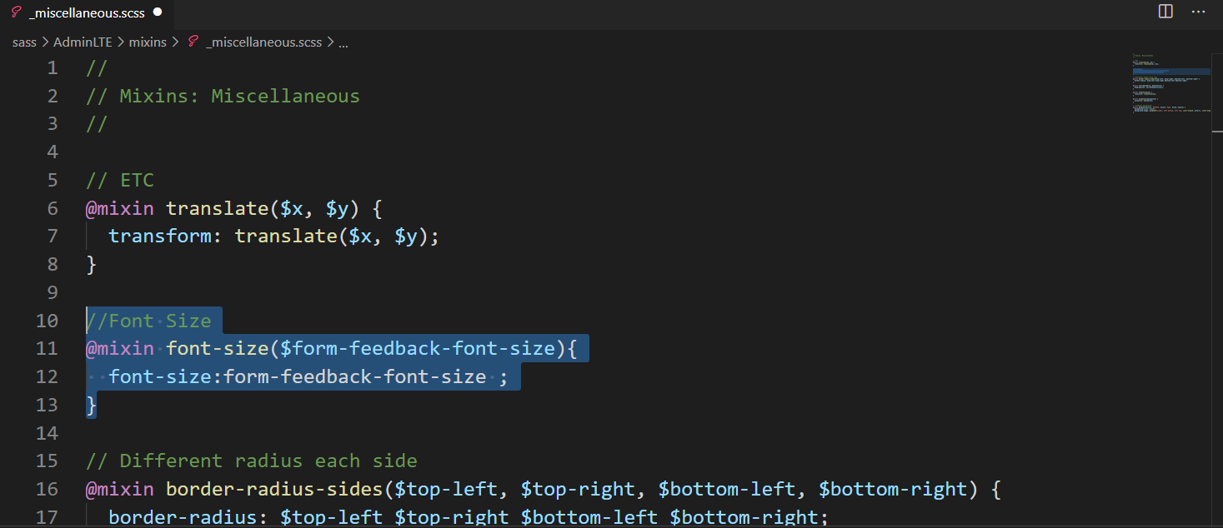This screenshot has height=528, width=1223.
Task: Open the 'sass' breadcrumb dropdown
Action: [x=24, y=42]
